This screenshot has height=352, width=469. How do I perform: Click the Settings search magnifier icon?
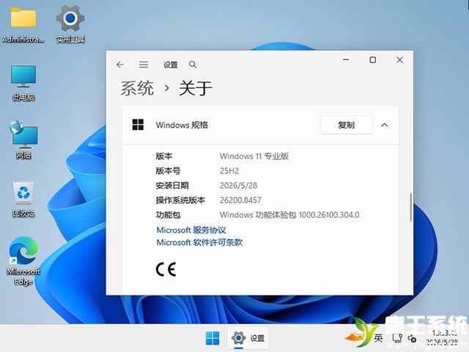[x=193, y=65]
